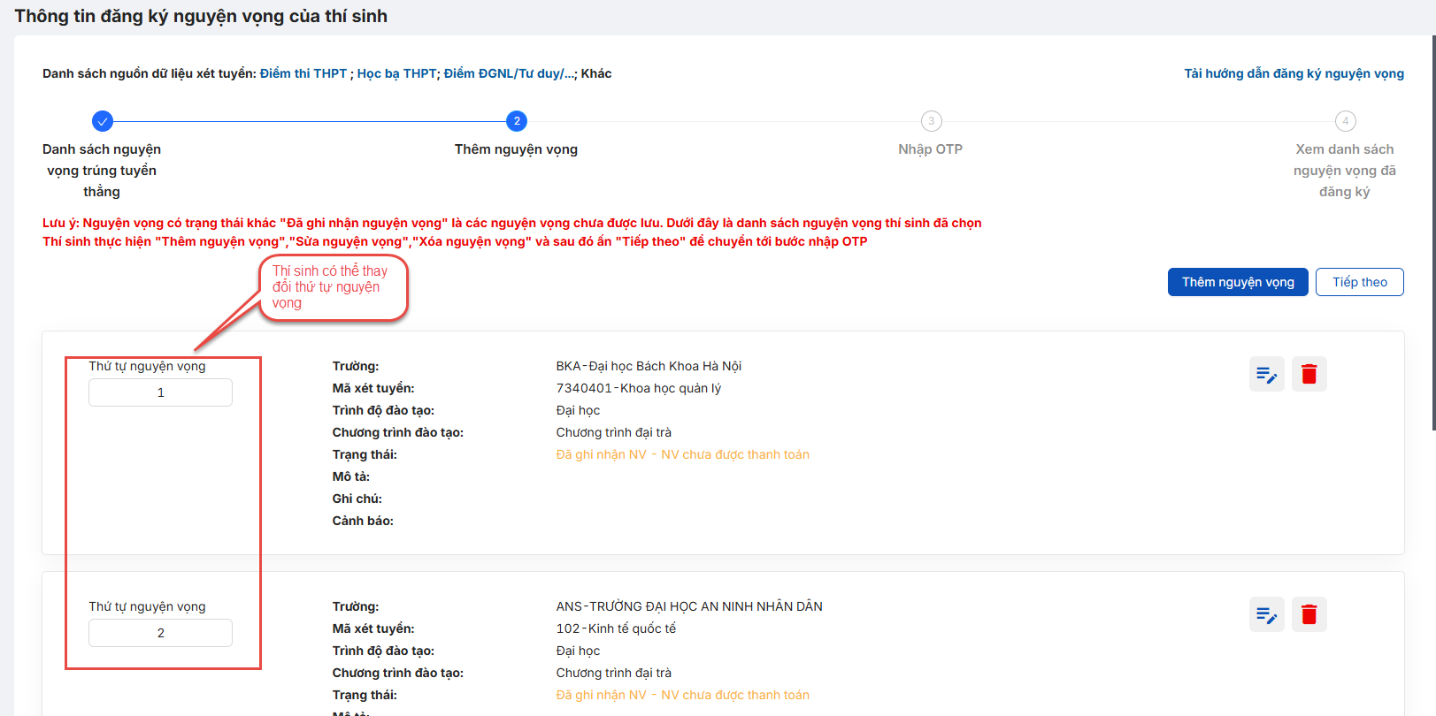
Task: Select step 2 circle Thêm nguyện vọng
Action: (517, 121)
